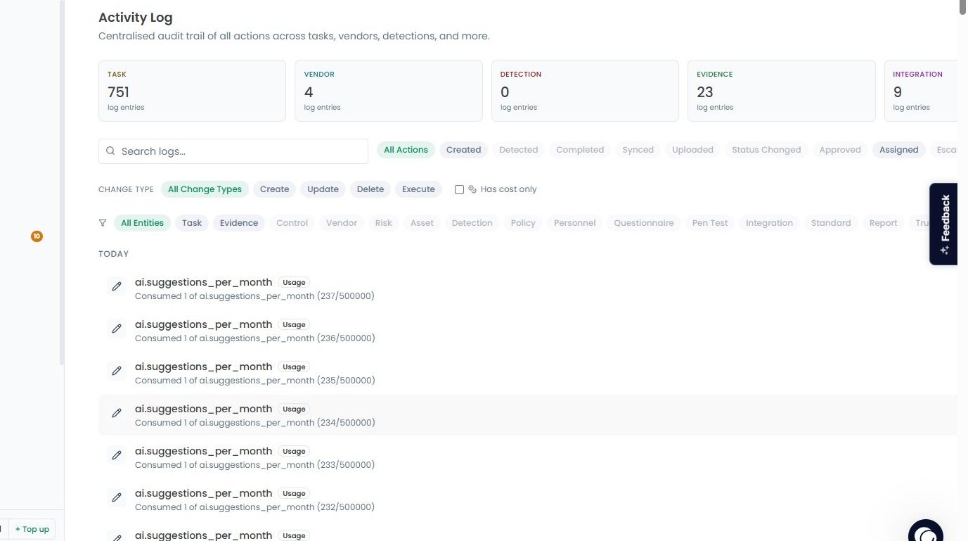Click the TODAY section heading
Screen dimensions: 968x541
(113, 254)
